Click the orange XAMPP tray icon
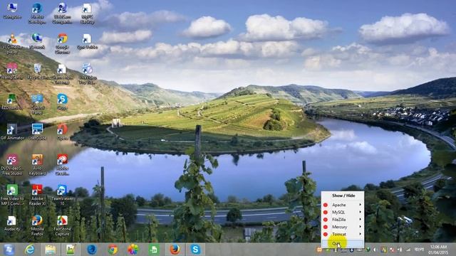This screenshot has width=456, height=256. (319, 250)
